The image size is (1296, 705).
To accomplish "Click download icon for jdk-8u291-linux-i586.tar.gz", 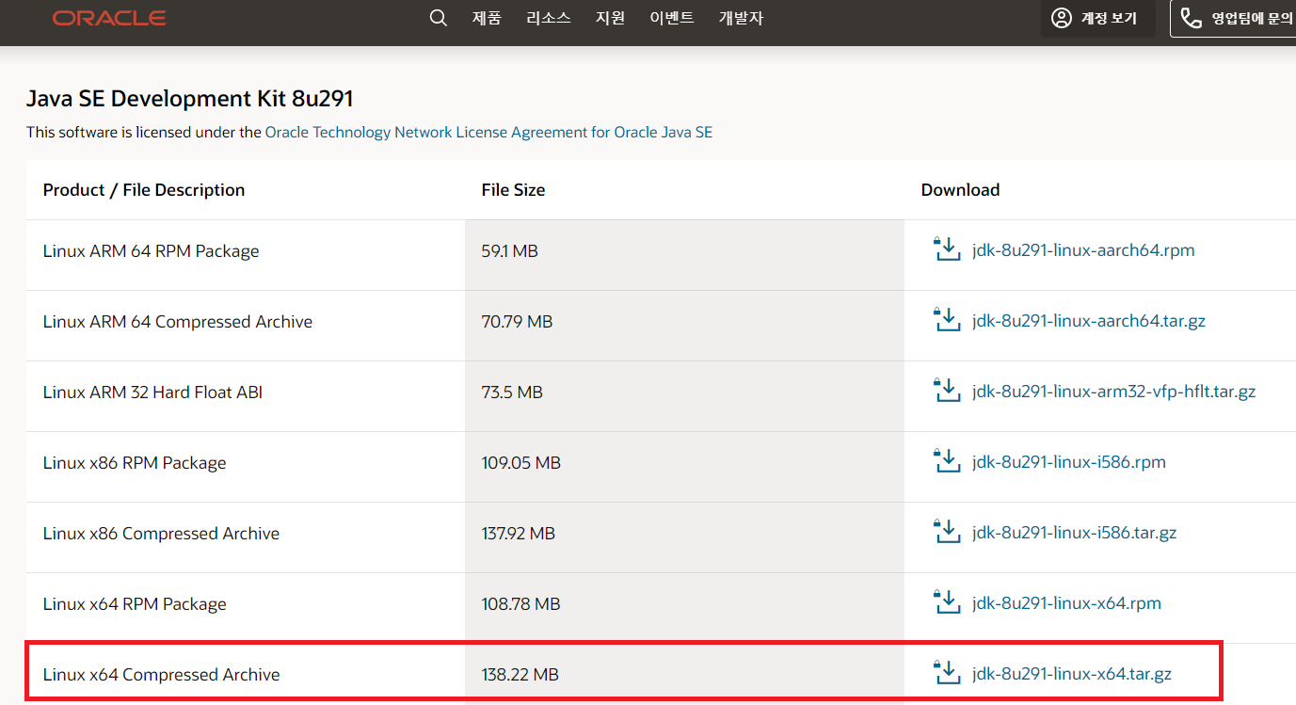I will (x=946, y=533).
